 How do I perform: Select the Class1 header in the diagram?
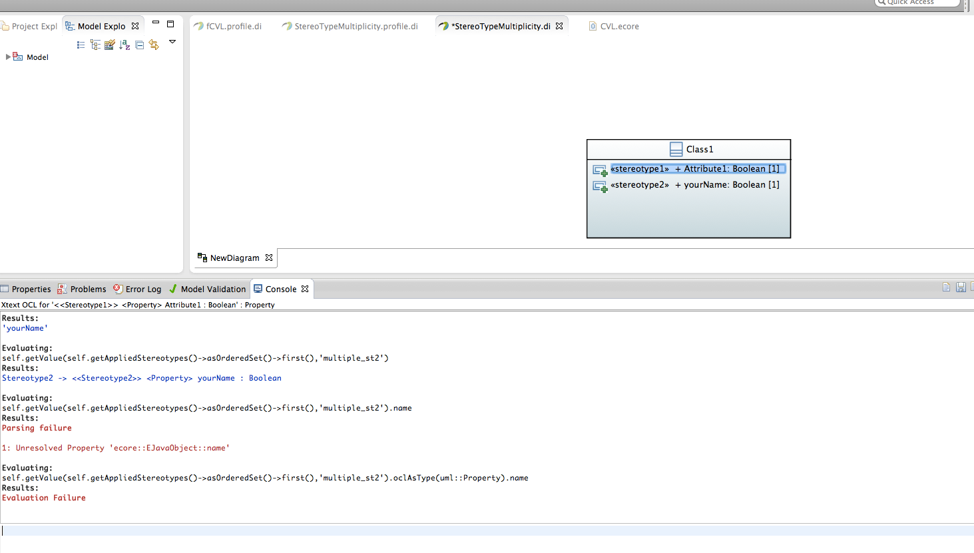click(x=688, y=149)
